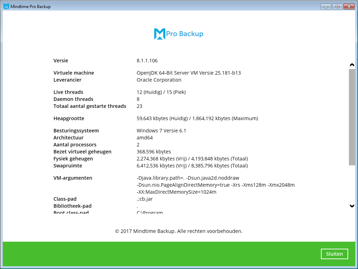Viewport: 358px width, 269px height.
Task: Click the vertical scrollbar thumb
Action: click(x=352, y=117)
